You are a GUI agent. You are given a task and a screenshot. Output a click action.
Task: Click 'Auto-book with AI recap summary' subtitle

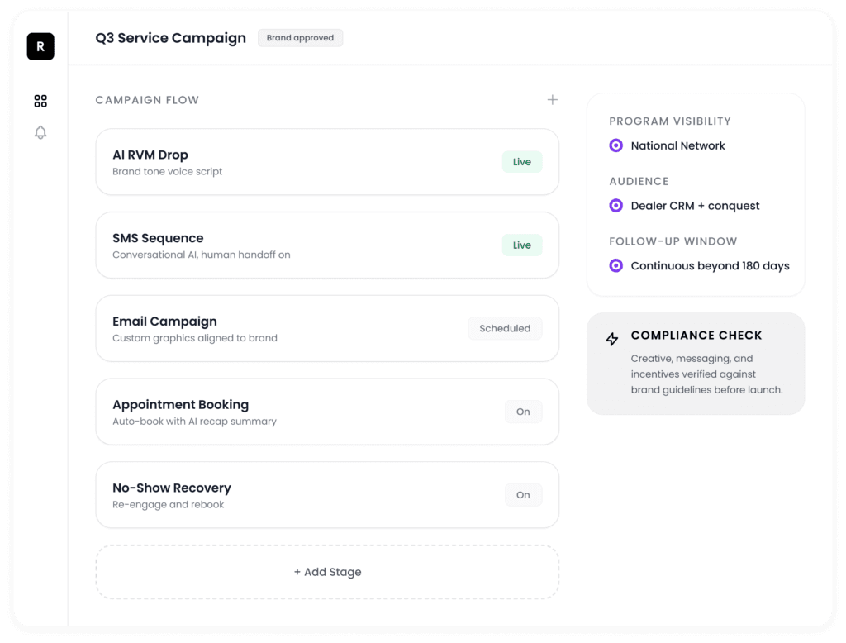point(194,422)
